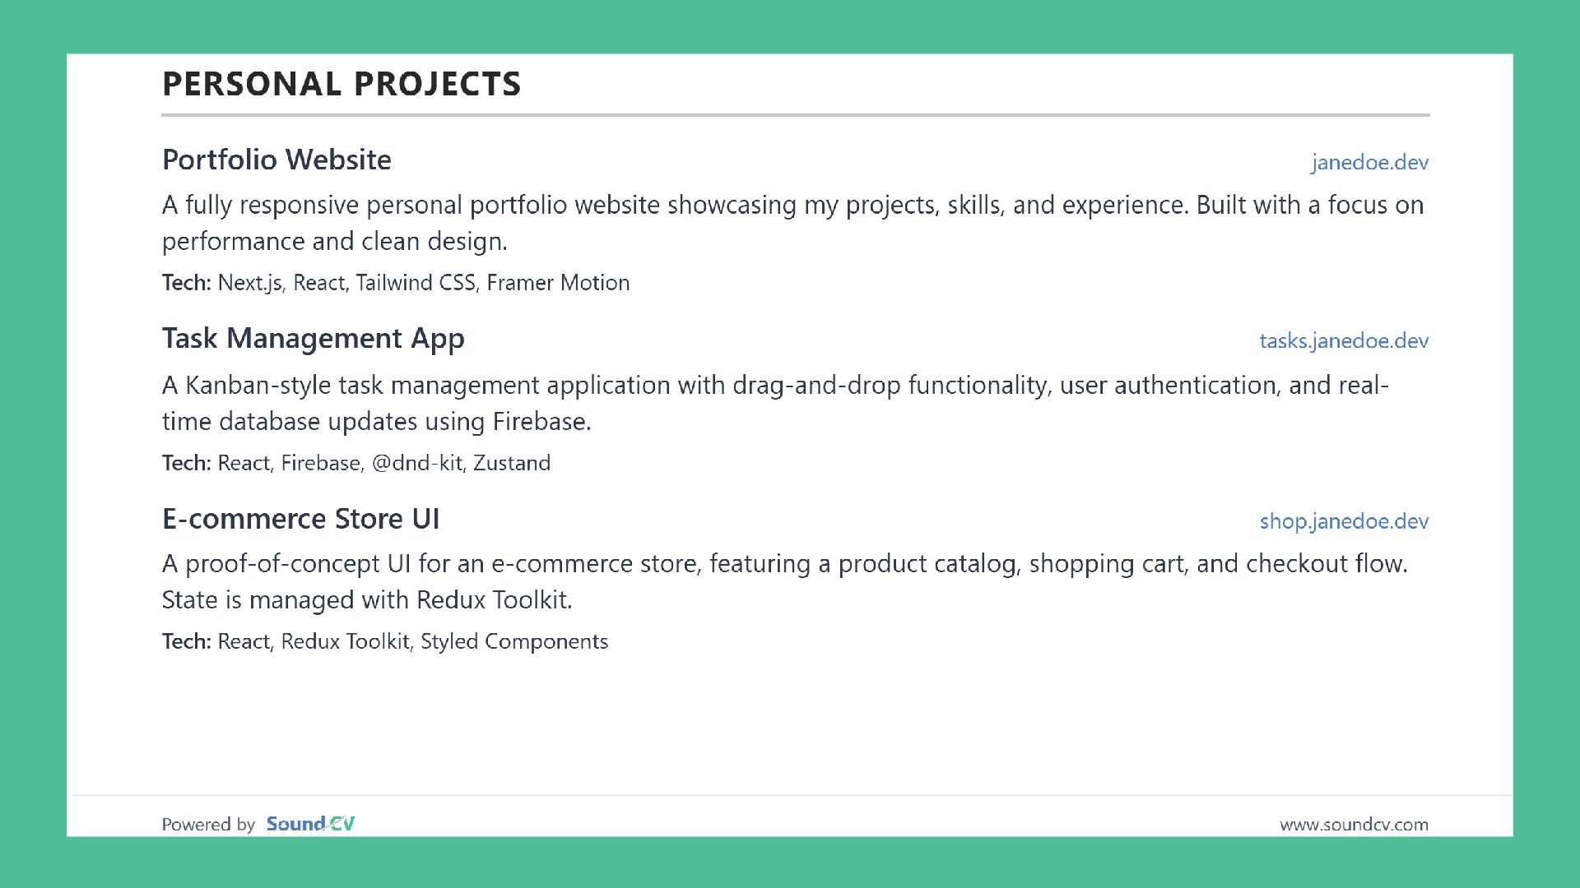
Task: Click the "Powered by" footer text
Action: pyautogui.click(x=208, y=825)
